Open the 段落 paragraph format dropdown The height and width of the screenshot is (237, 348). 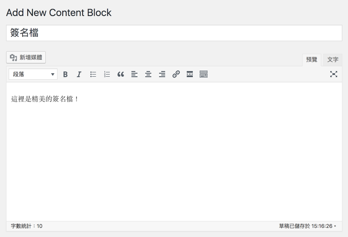point(33,74)
